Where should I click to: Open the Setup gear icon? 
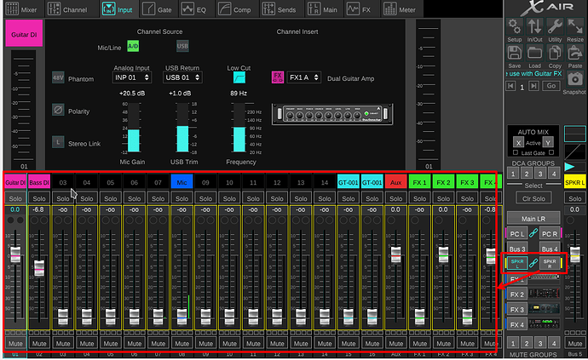pyautogui.click(x=514, y=27)
